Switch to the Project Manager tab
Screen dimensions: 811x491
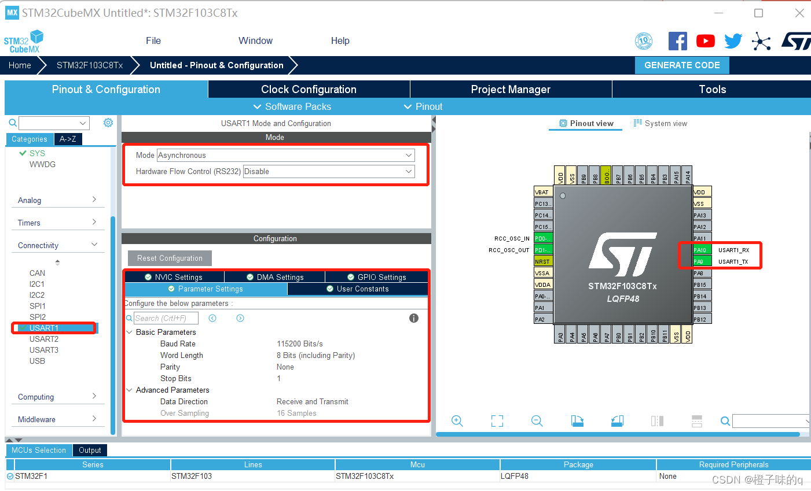point(511,89)
